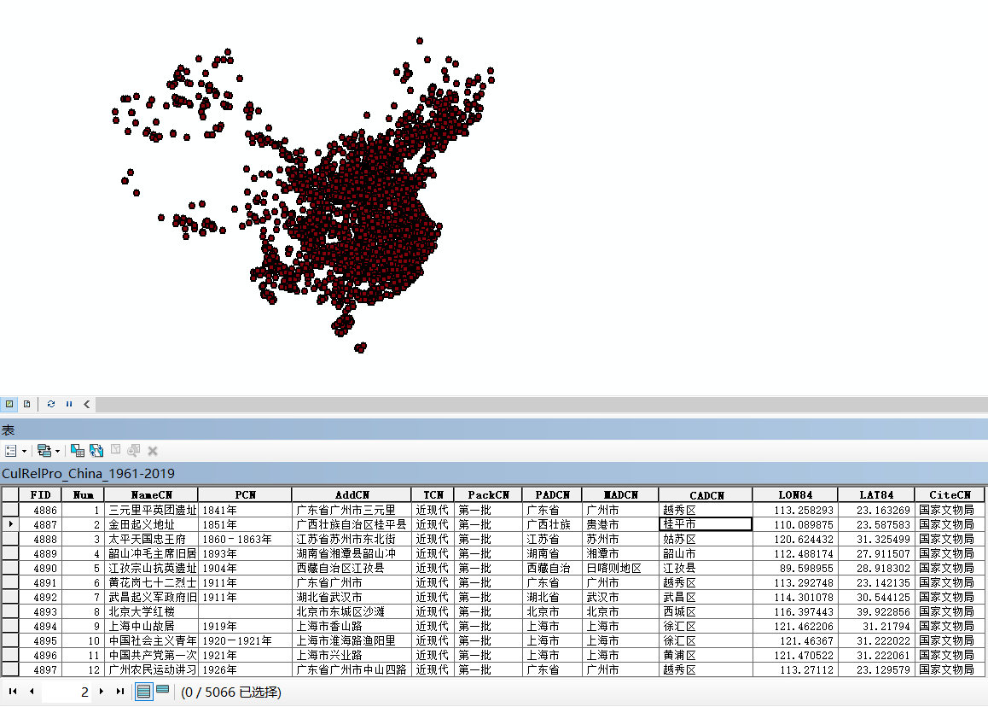Click the MADCN column header
The height and width of the screenshot is (707, 988).
(620, 495)
